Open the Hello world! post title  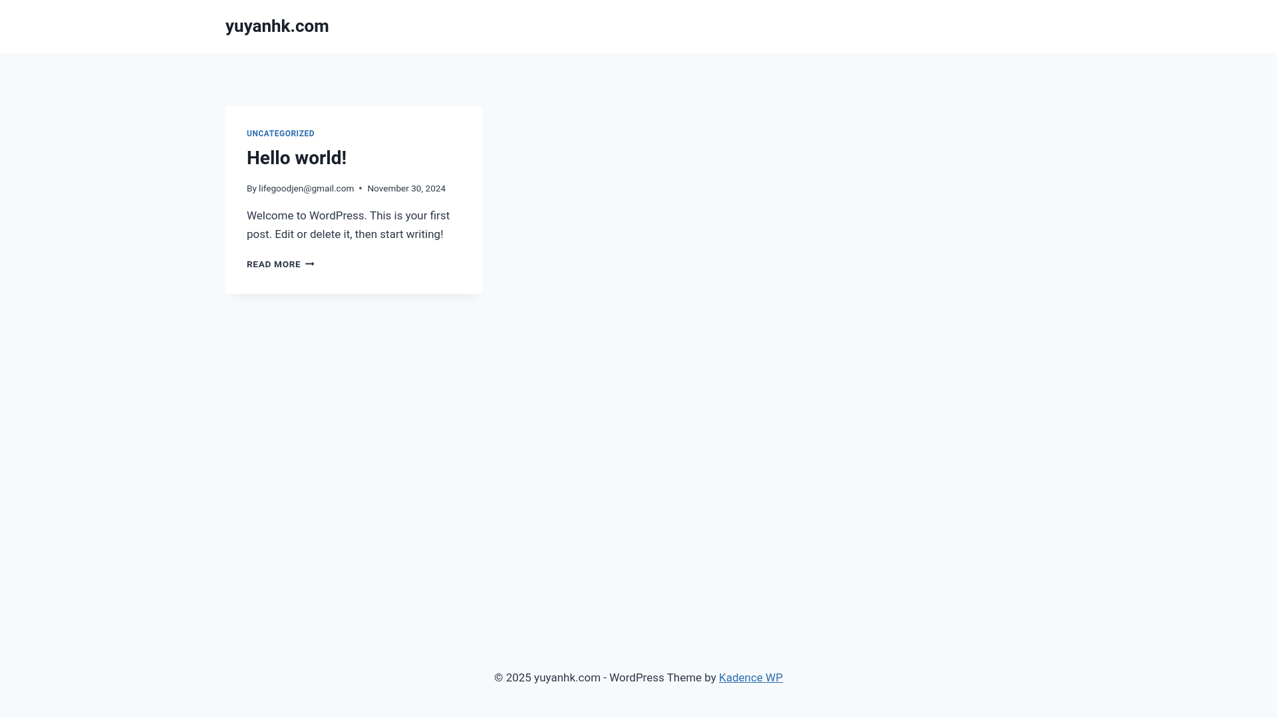[297, 158]
